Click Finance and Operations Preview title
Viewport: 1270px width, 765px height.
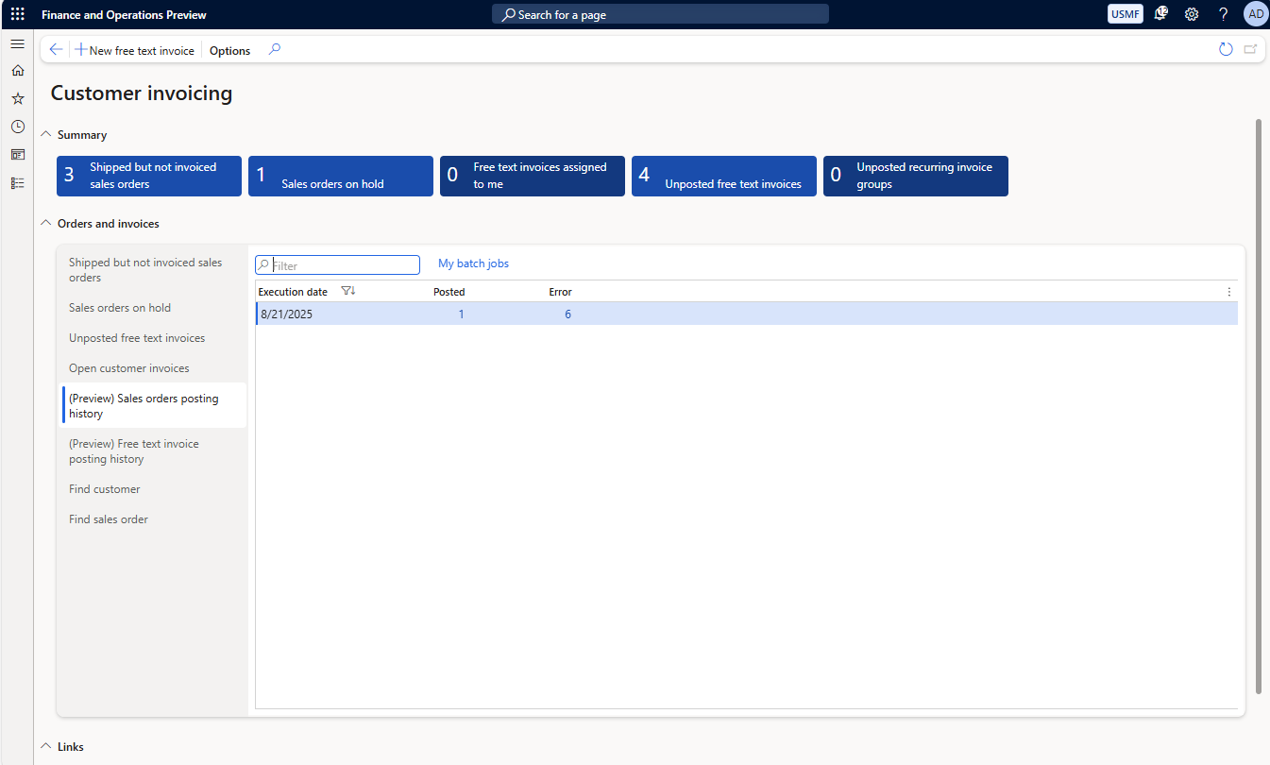click(124, 15)
